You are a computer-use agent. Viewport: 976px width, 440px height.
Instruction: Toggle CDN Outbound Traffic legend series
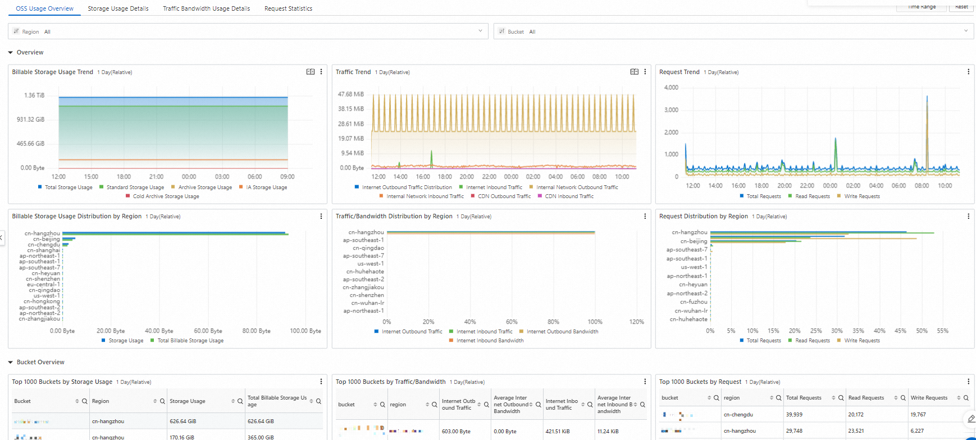[500, 196]
